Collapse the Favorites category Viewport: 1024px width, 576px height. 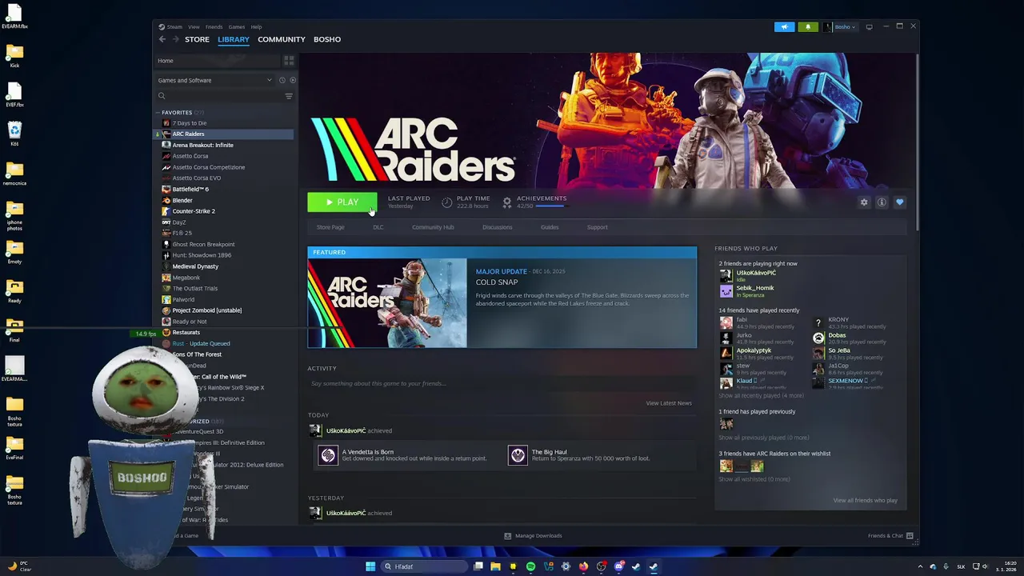(x=158, y=113)
